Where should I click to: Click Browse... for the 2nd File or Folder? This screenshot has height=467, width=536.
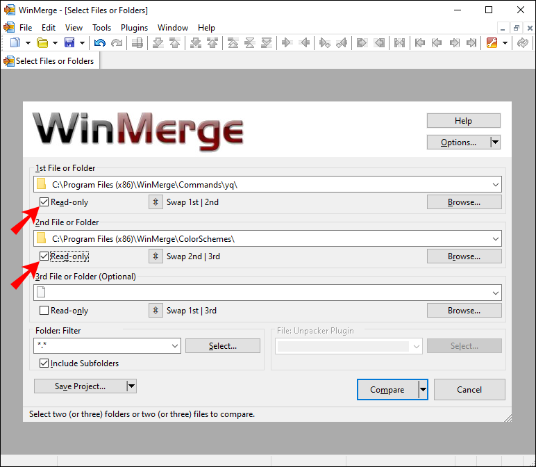tap(464, 256)
